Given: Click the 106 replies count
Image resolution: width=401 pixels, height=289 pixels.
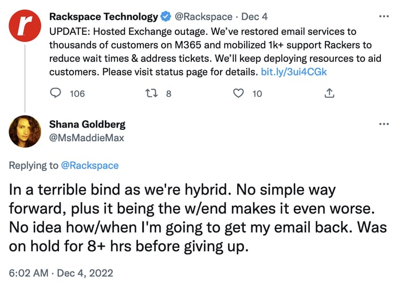Looking at the screenshot, I should click(77, 94).
